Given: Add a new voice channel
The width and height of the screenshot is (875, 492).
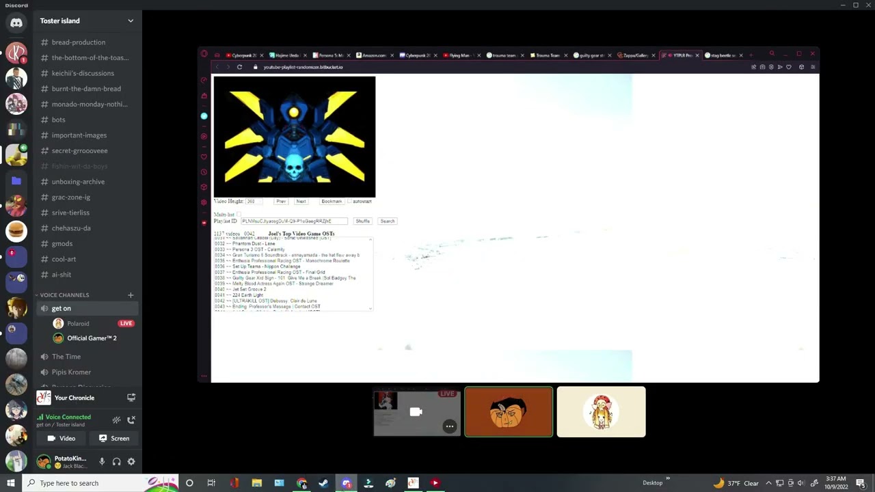Looking at the screenshot, I should pos(131,295).
